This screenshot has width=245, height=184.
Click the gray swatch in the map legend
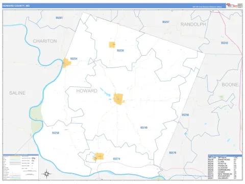15,165
